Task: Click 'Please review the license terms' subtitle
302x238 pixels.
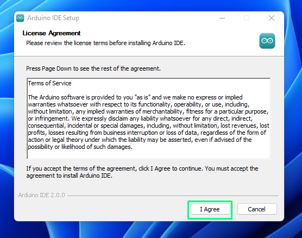Action: pyautogui.click(x=105, y=43)
